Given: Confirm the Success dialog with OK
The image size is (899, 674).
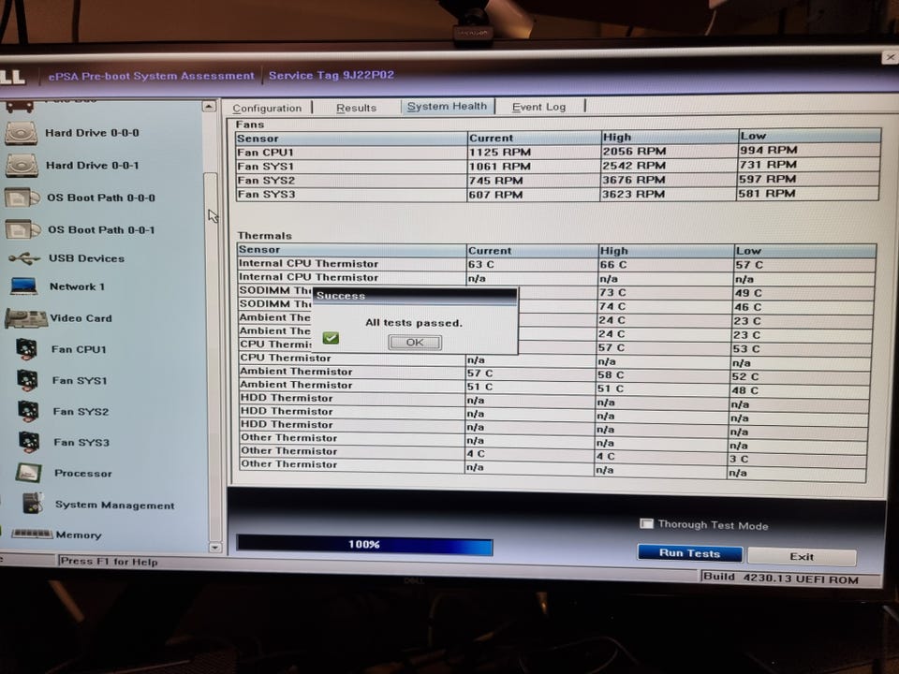Looking at the screenshot, I should 415,343.
